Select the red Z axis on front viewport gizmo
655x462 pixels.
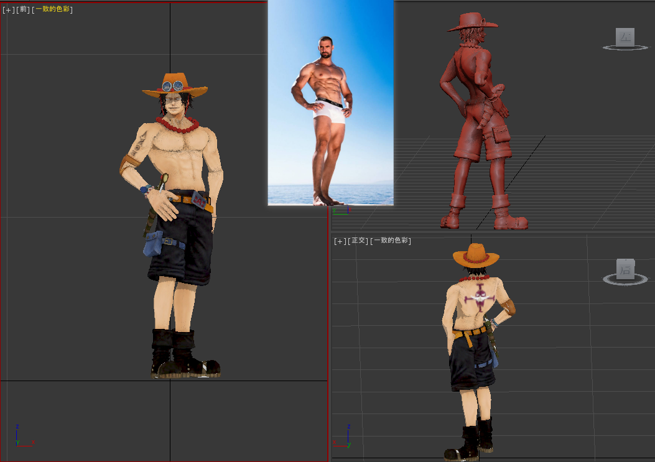point(17,428)
